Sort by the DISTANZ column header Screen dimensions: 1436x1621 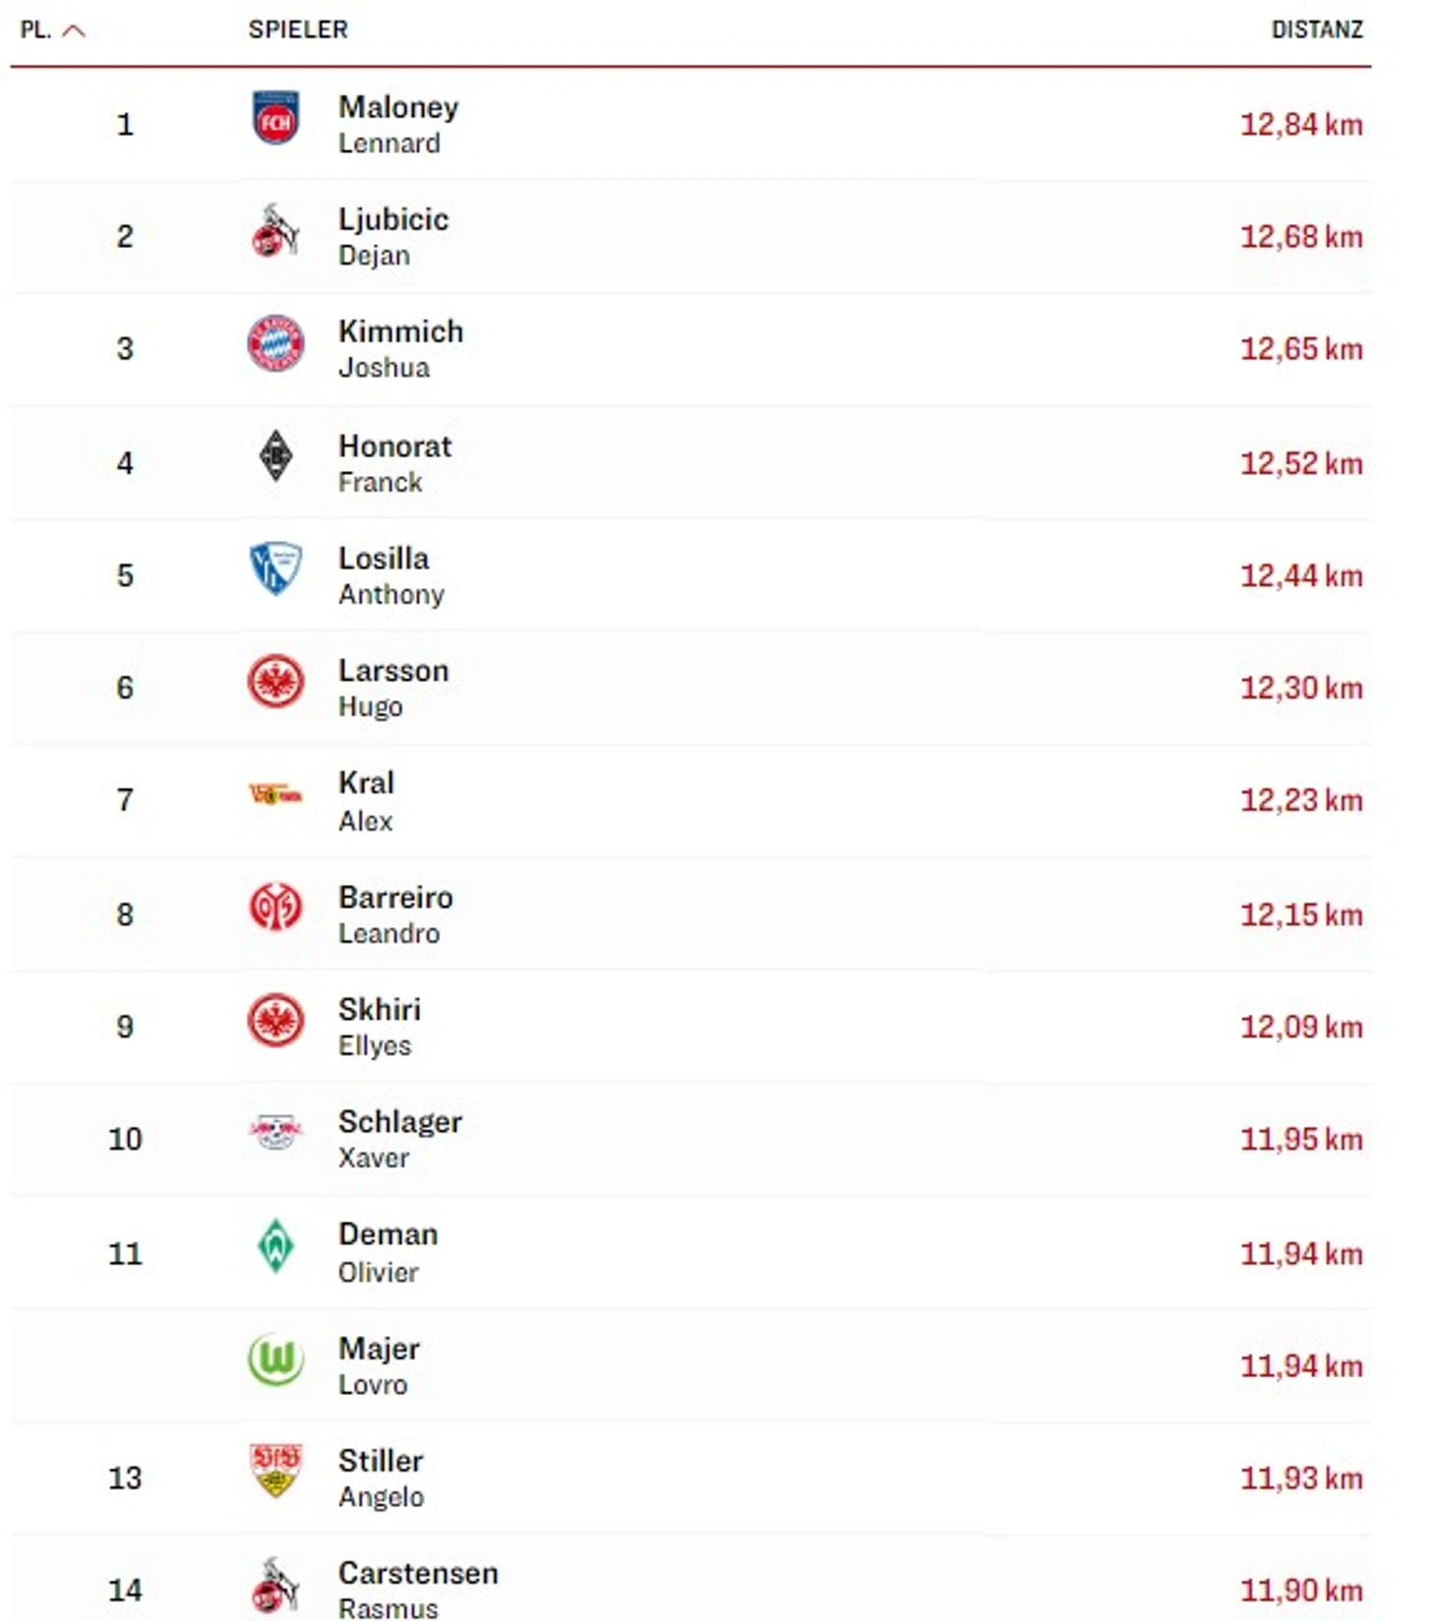[1317, 30]
